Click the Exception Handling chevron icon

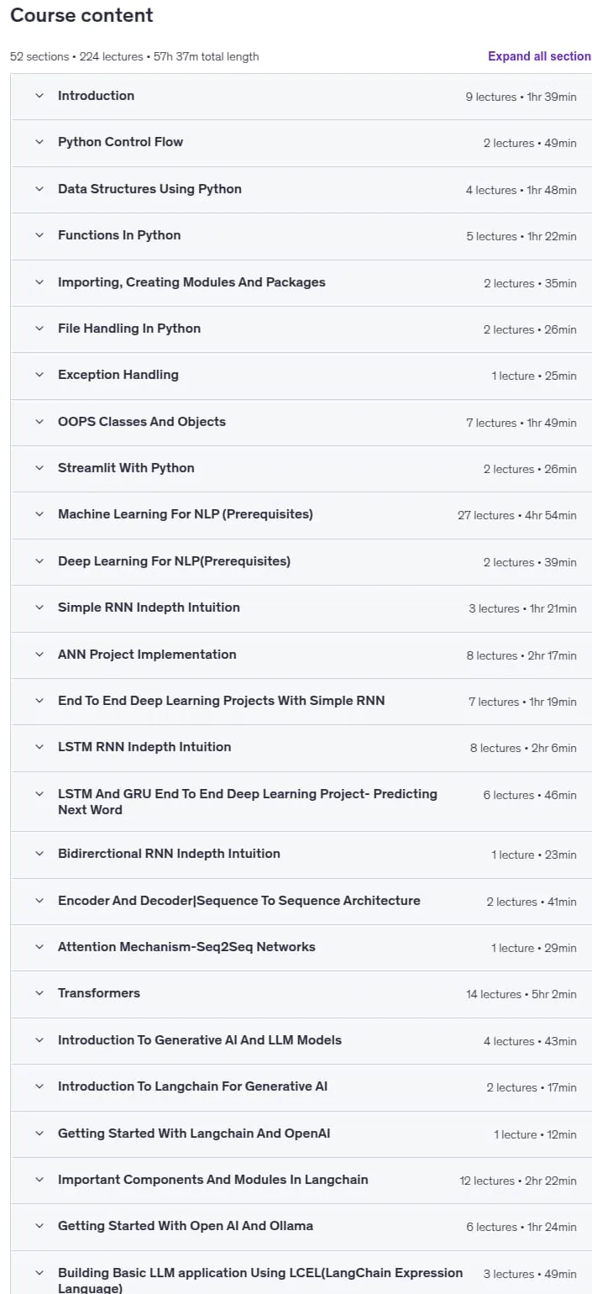(39, 375)
